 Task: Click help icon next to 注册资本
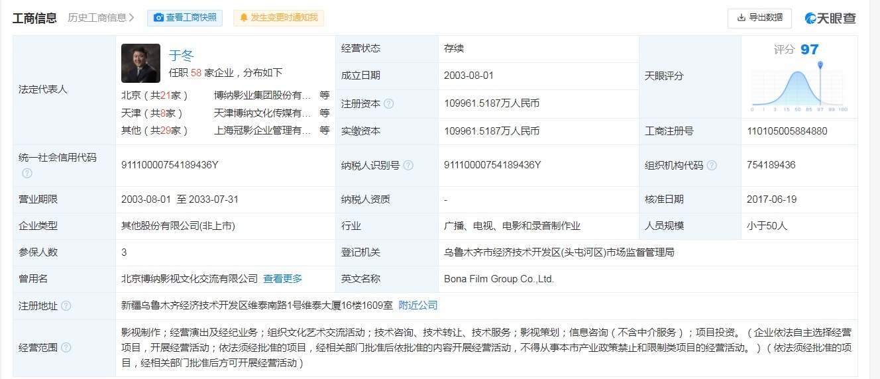(389, 104)
